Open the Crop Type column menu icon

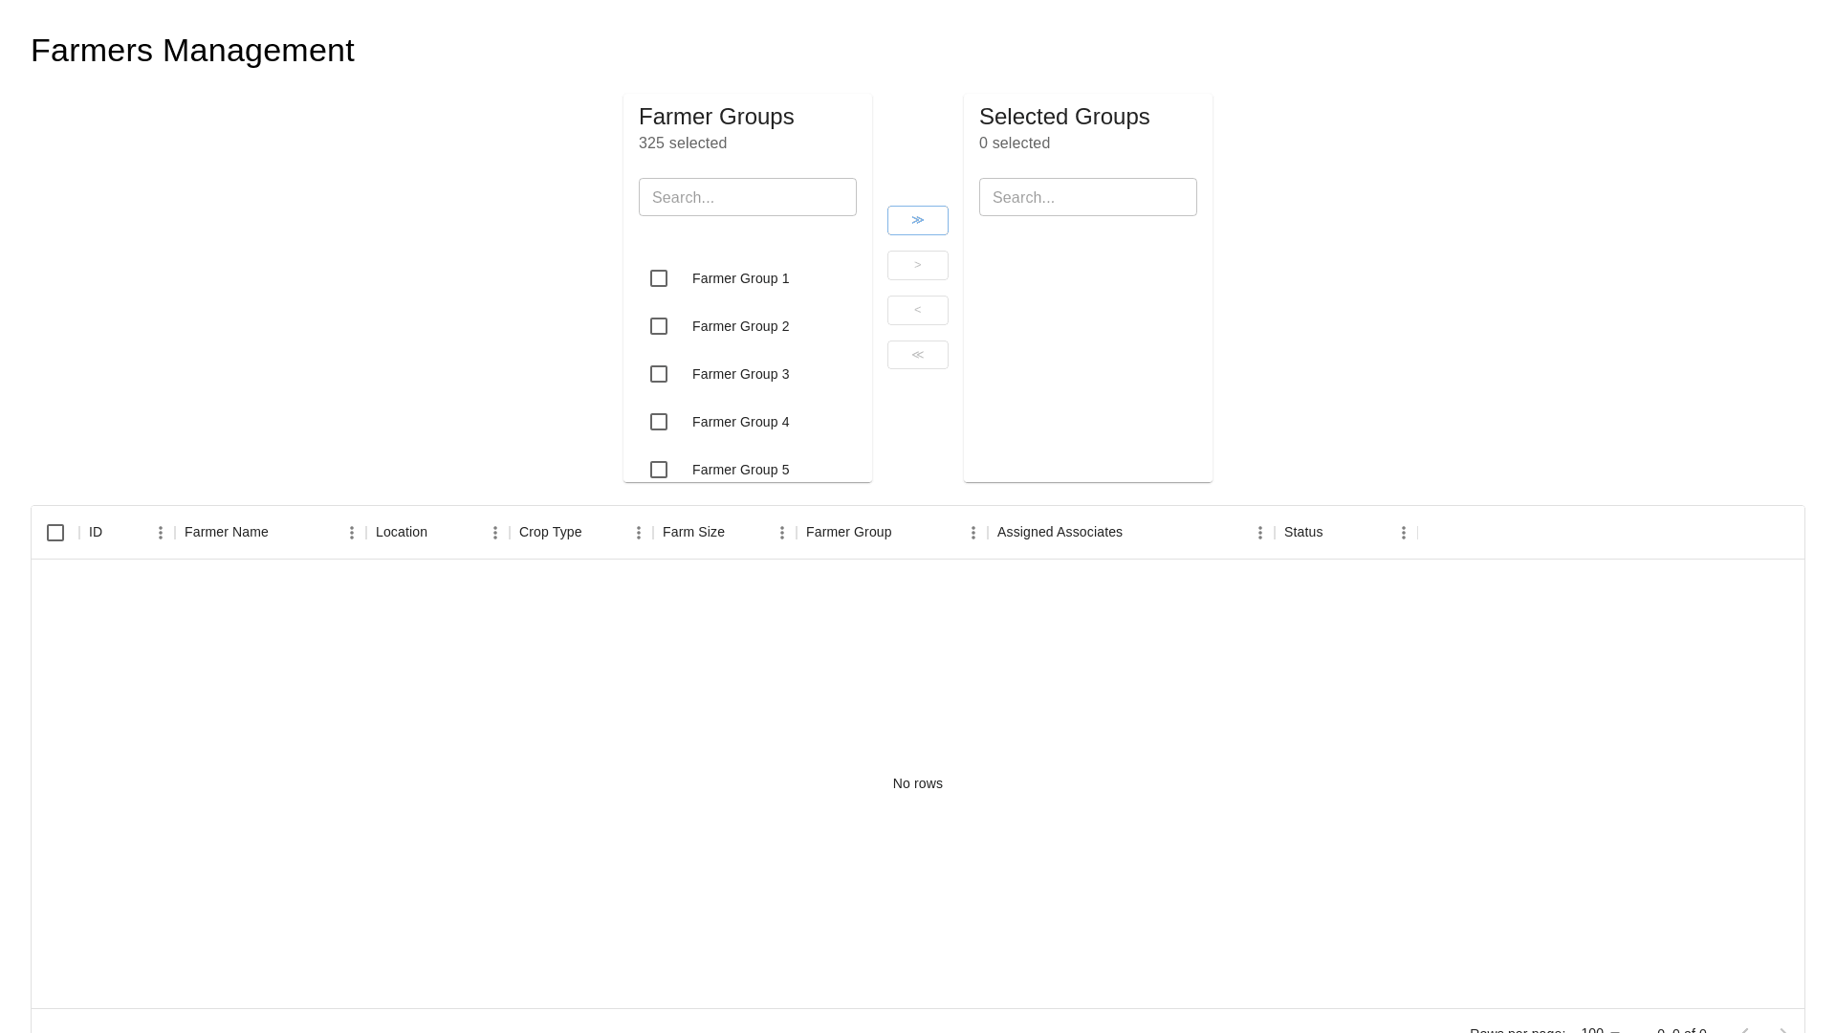[x=639, y=533]
